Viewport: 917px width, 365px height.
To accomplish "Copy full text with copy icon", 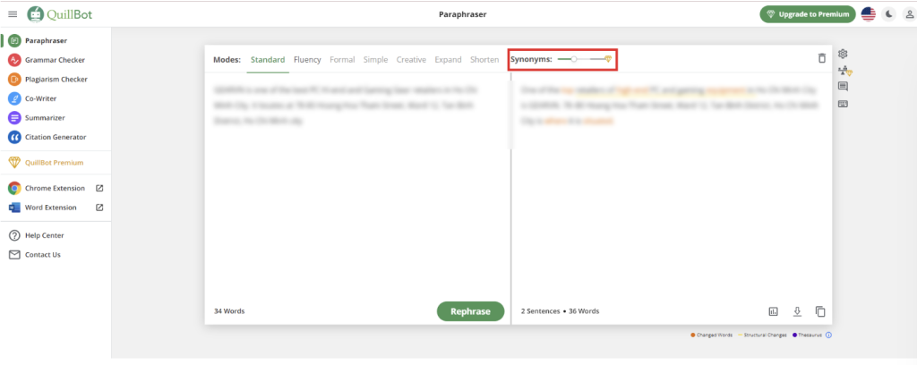I will (x=820, y=312).
